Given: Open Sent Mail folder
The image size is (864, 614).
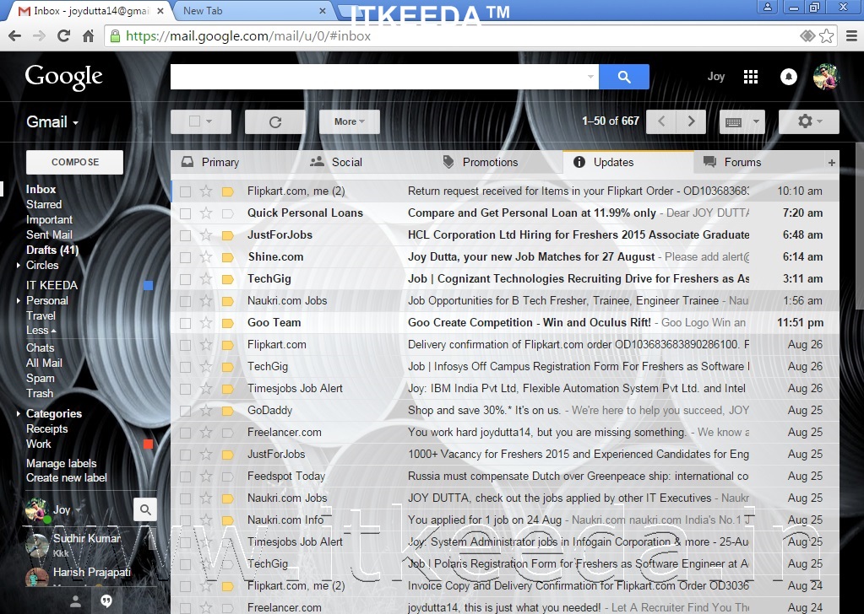Looking at the screenshot, I should point(49,235).
